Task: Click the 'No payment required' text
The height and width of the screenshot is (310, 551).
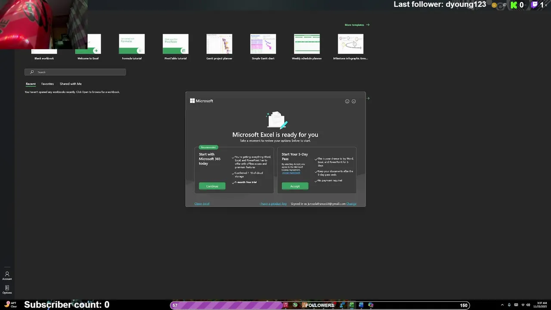Action: pyautogui.click(x=330, y=180)
